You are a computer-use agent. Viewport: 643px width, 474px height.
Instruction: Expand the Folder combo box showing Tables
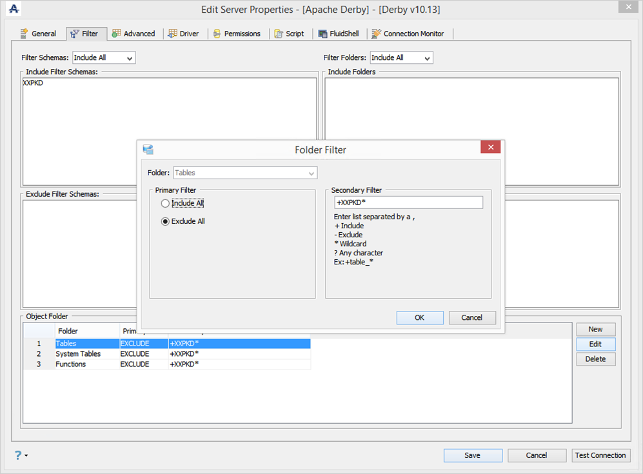245,173
